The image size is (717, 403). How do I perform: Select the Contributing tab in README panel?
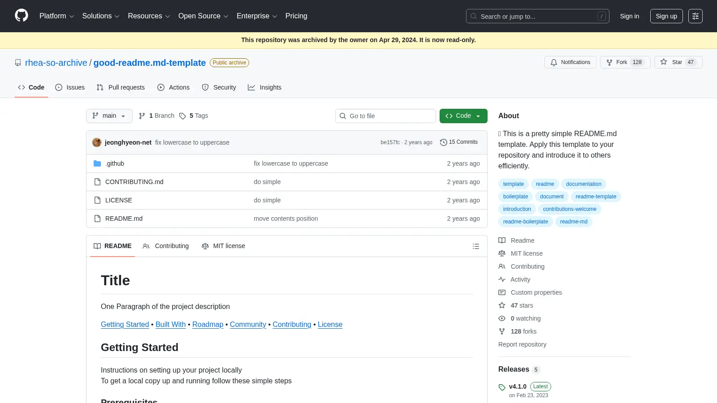[x=166, y=246]
